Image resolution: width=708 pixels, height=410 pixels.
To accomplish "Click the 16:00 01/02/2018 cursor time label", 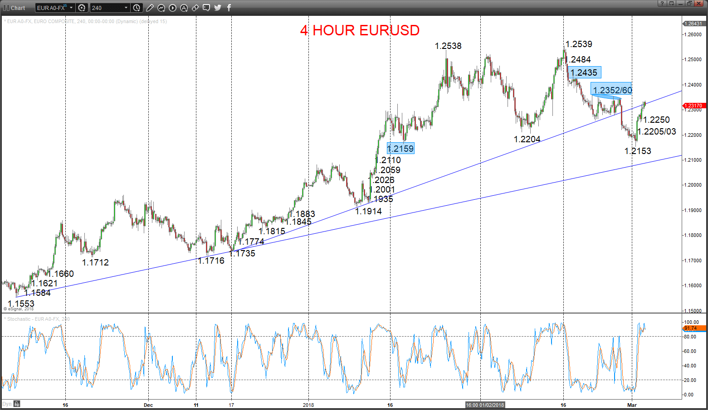I will pos(485,405).
